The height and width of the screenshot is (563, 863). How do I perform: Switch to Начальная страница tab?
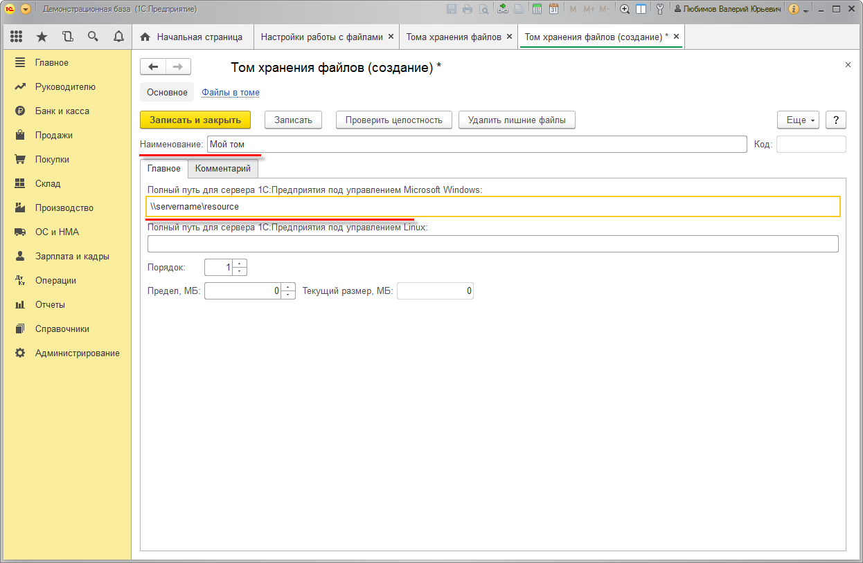(192, 37)
